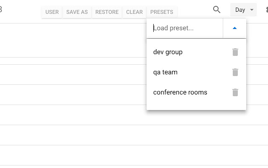The image size is (268, 168).
Task: Load the dev group preset
Action: (x=168, y=52)
